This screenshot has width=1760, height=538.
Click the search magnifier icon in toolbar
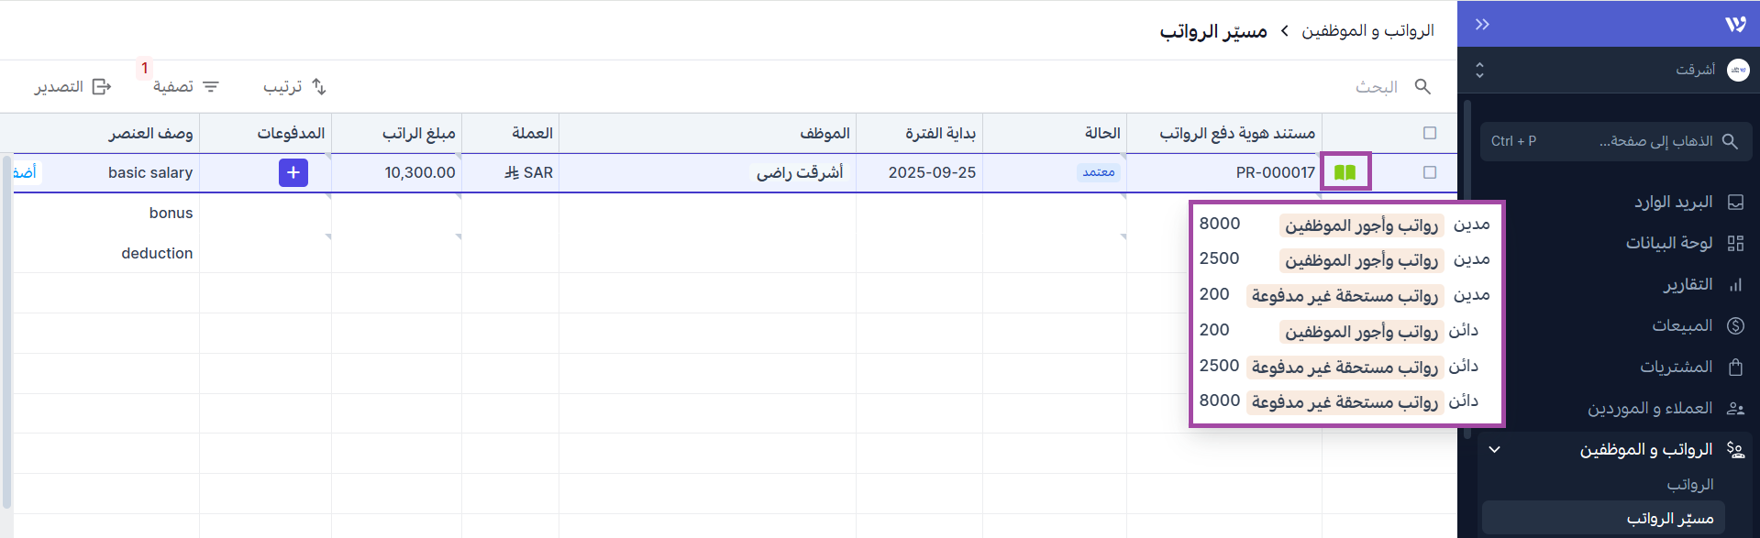tap(1422, 86)
